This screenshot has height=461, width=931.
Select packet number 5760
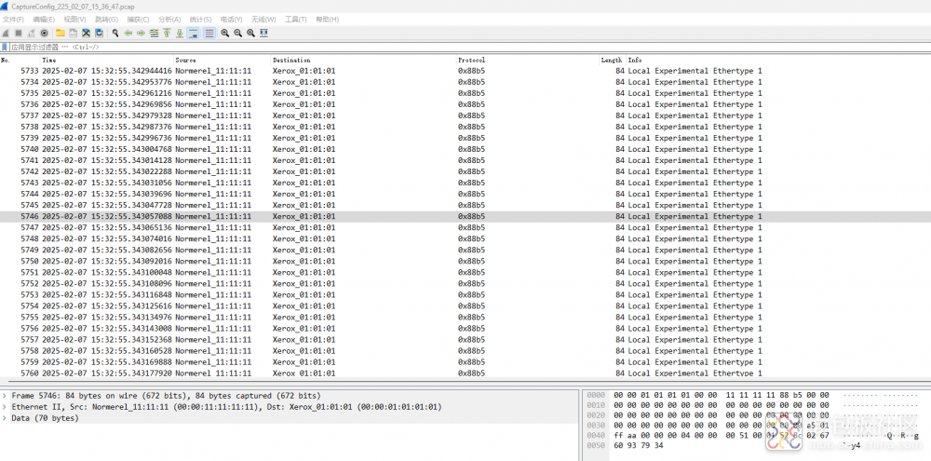(465, 373)
